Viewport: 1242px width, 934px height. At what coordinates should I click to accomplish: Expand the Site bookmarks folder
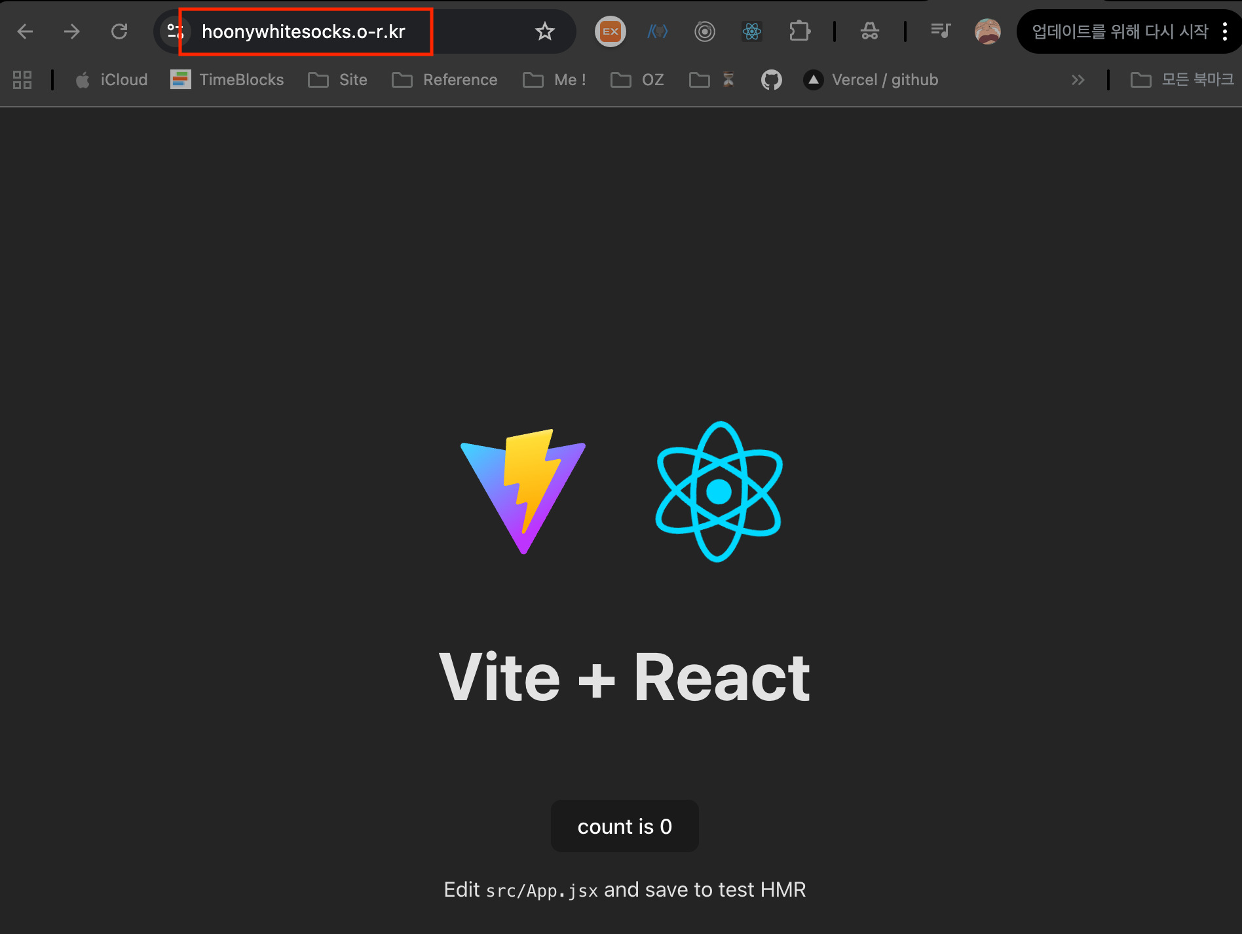coord(338,80)
